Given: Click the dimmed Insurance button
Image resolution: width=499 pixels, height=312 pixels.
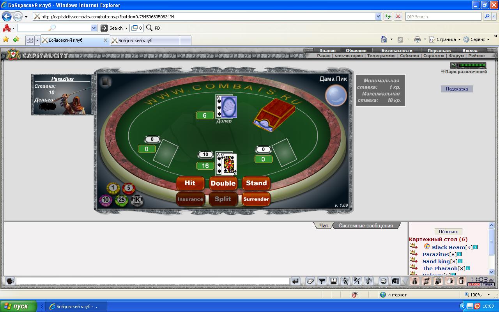Looking at the screenshot, I should tap(190, 199).
